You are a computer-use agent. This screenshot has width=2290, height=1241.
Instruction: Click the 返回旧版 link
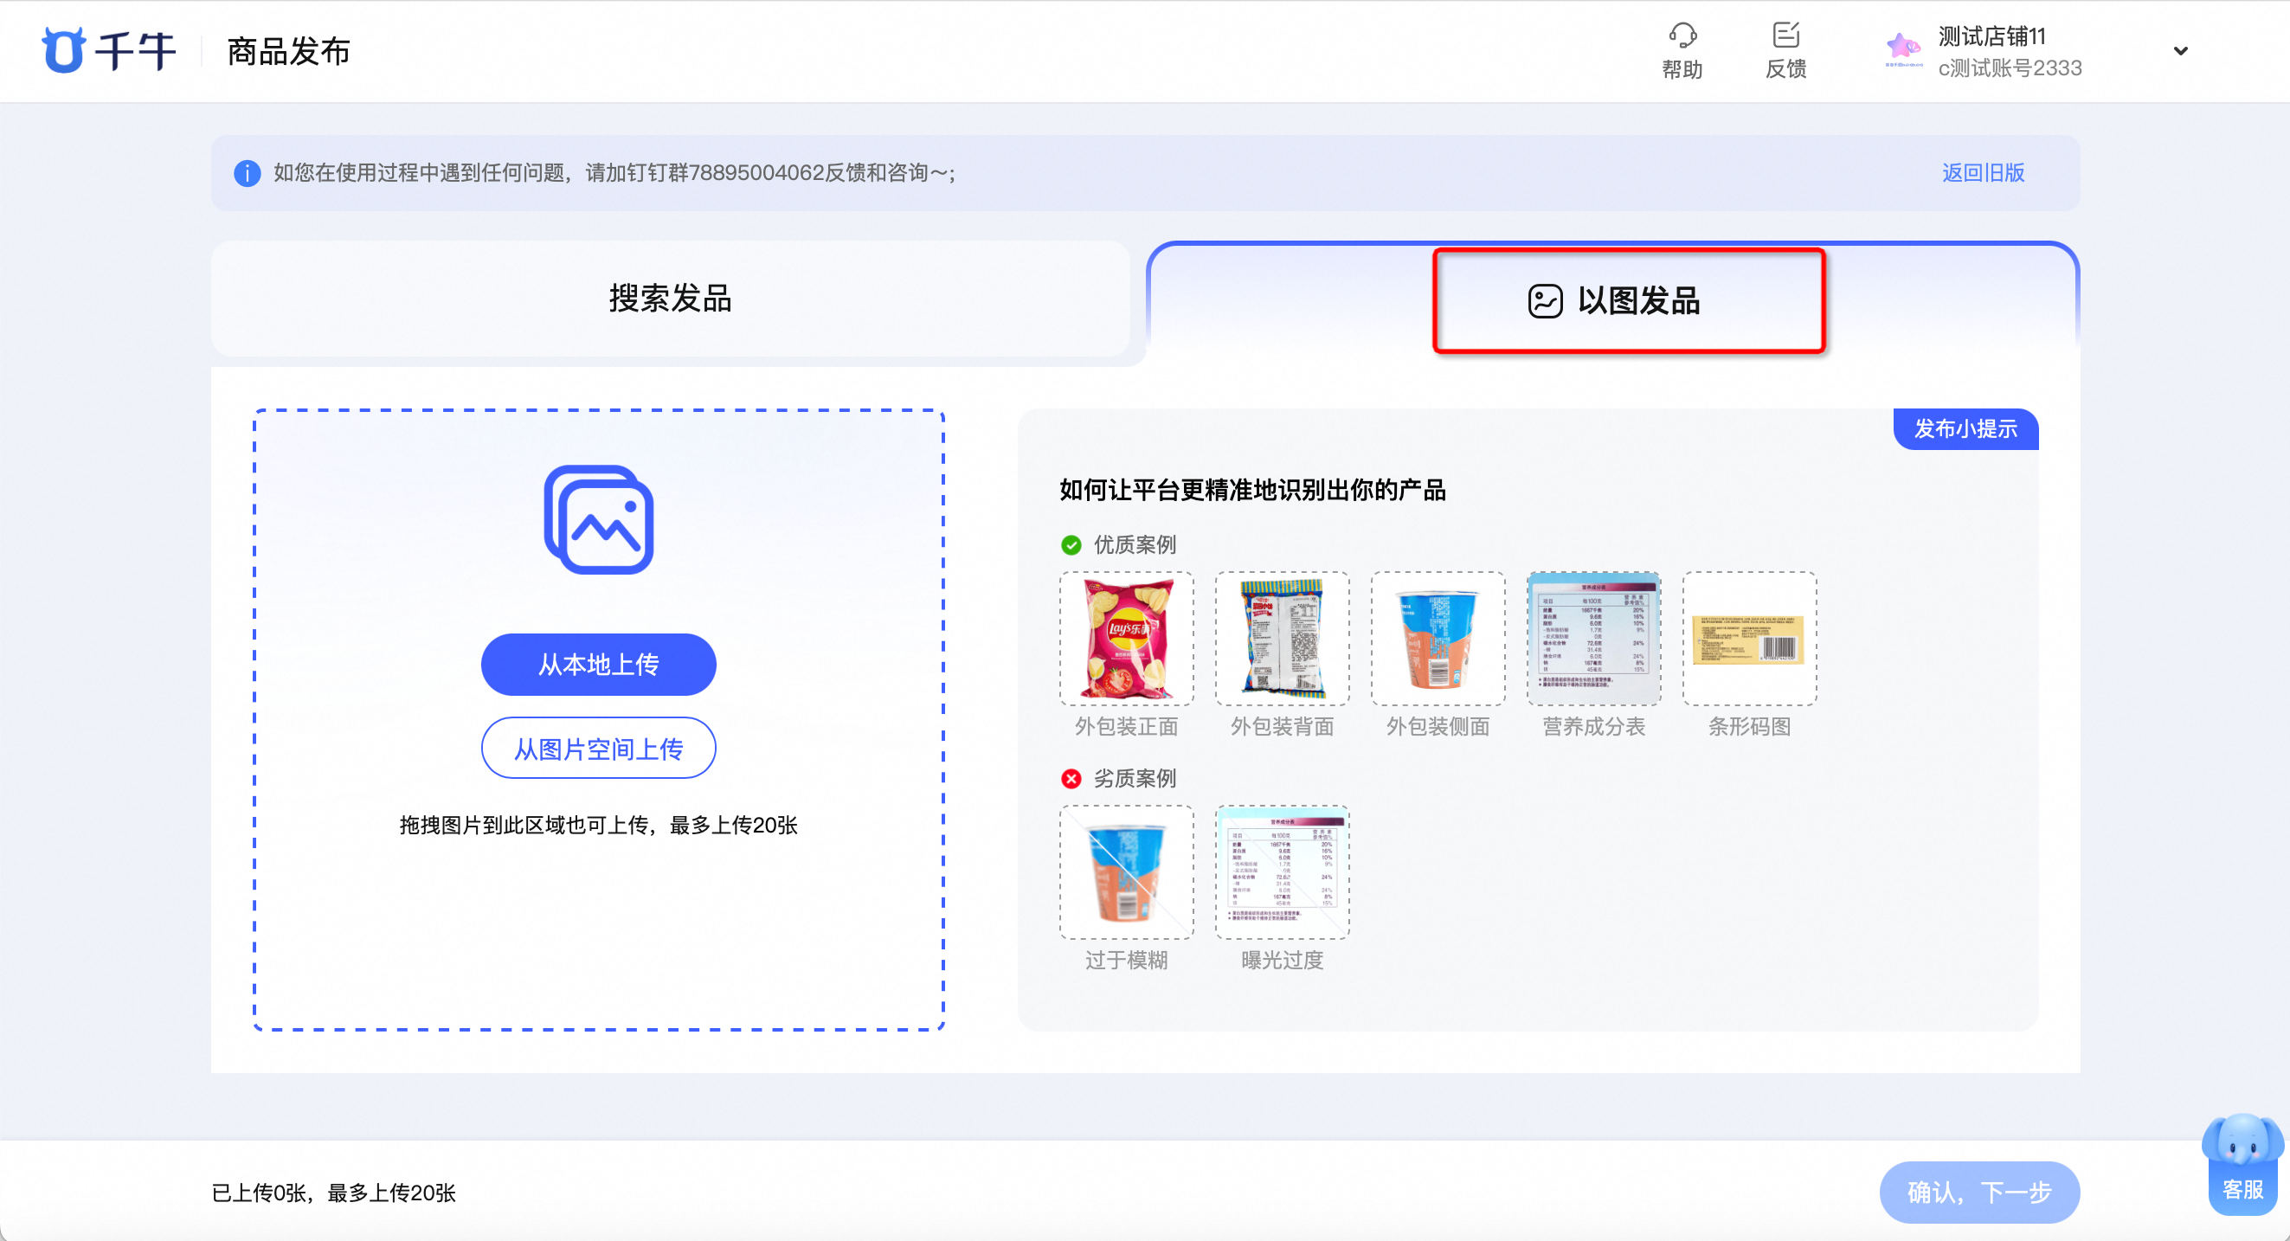[x=1983, y=172]
